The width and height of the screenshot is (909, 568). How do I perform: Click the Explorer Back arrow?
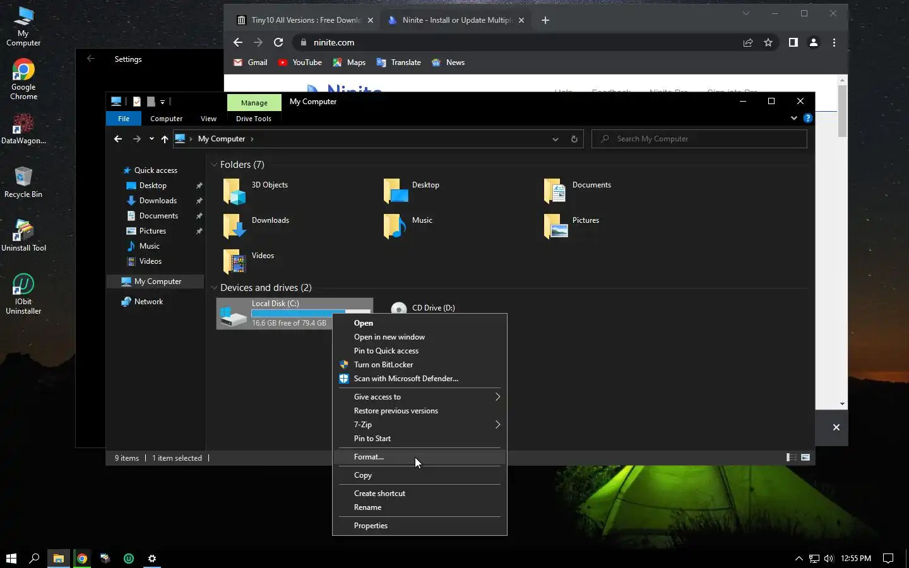tap(118, 139)
